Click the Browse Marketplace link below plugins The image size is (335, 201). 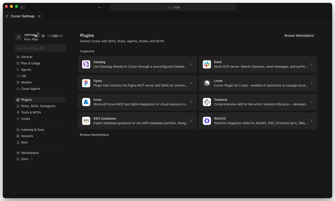click(x=94, y=135)
